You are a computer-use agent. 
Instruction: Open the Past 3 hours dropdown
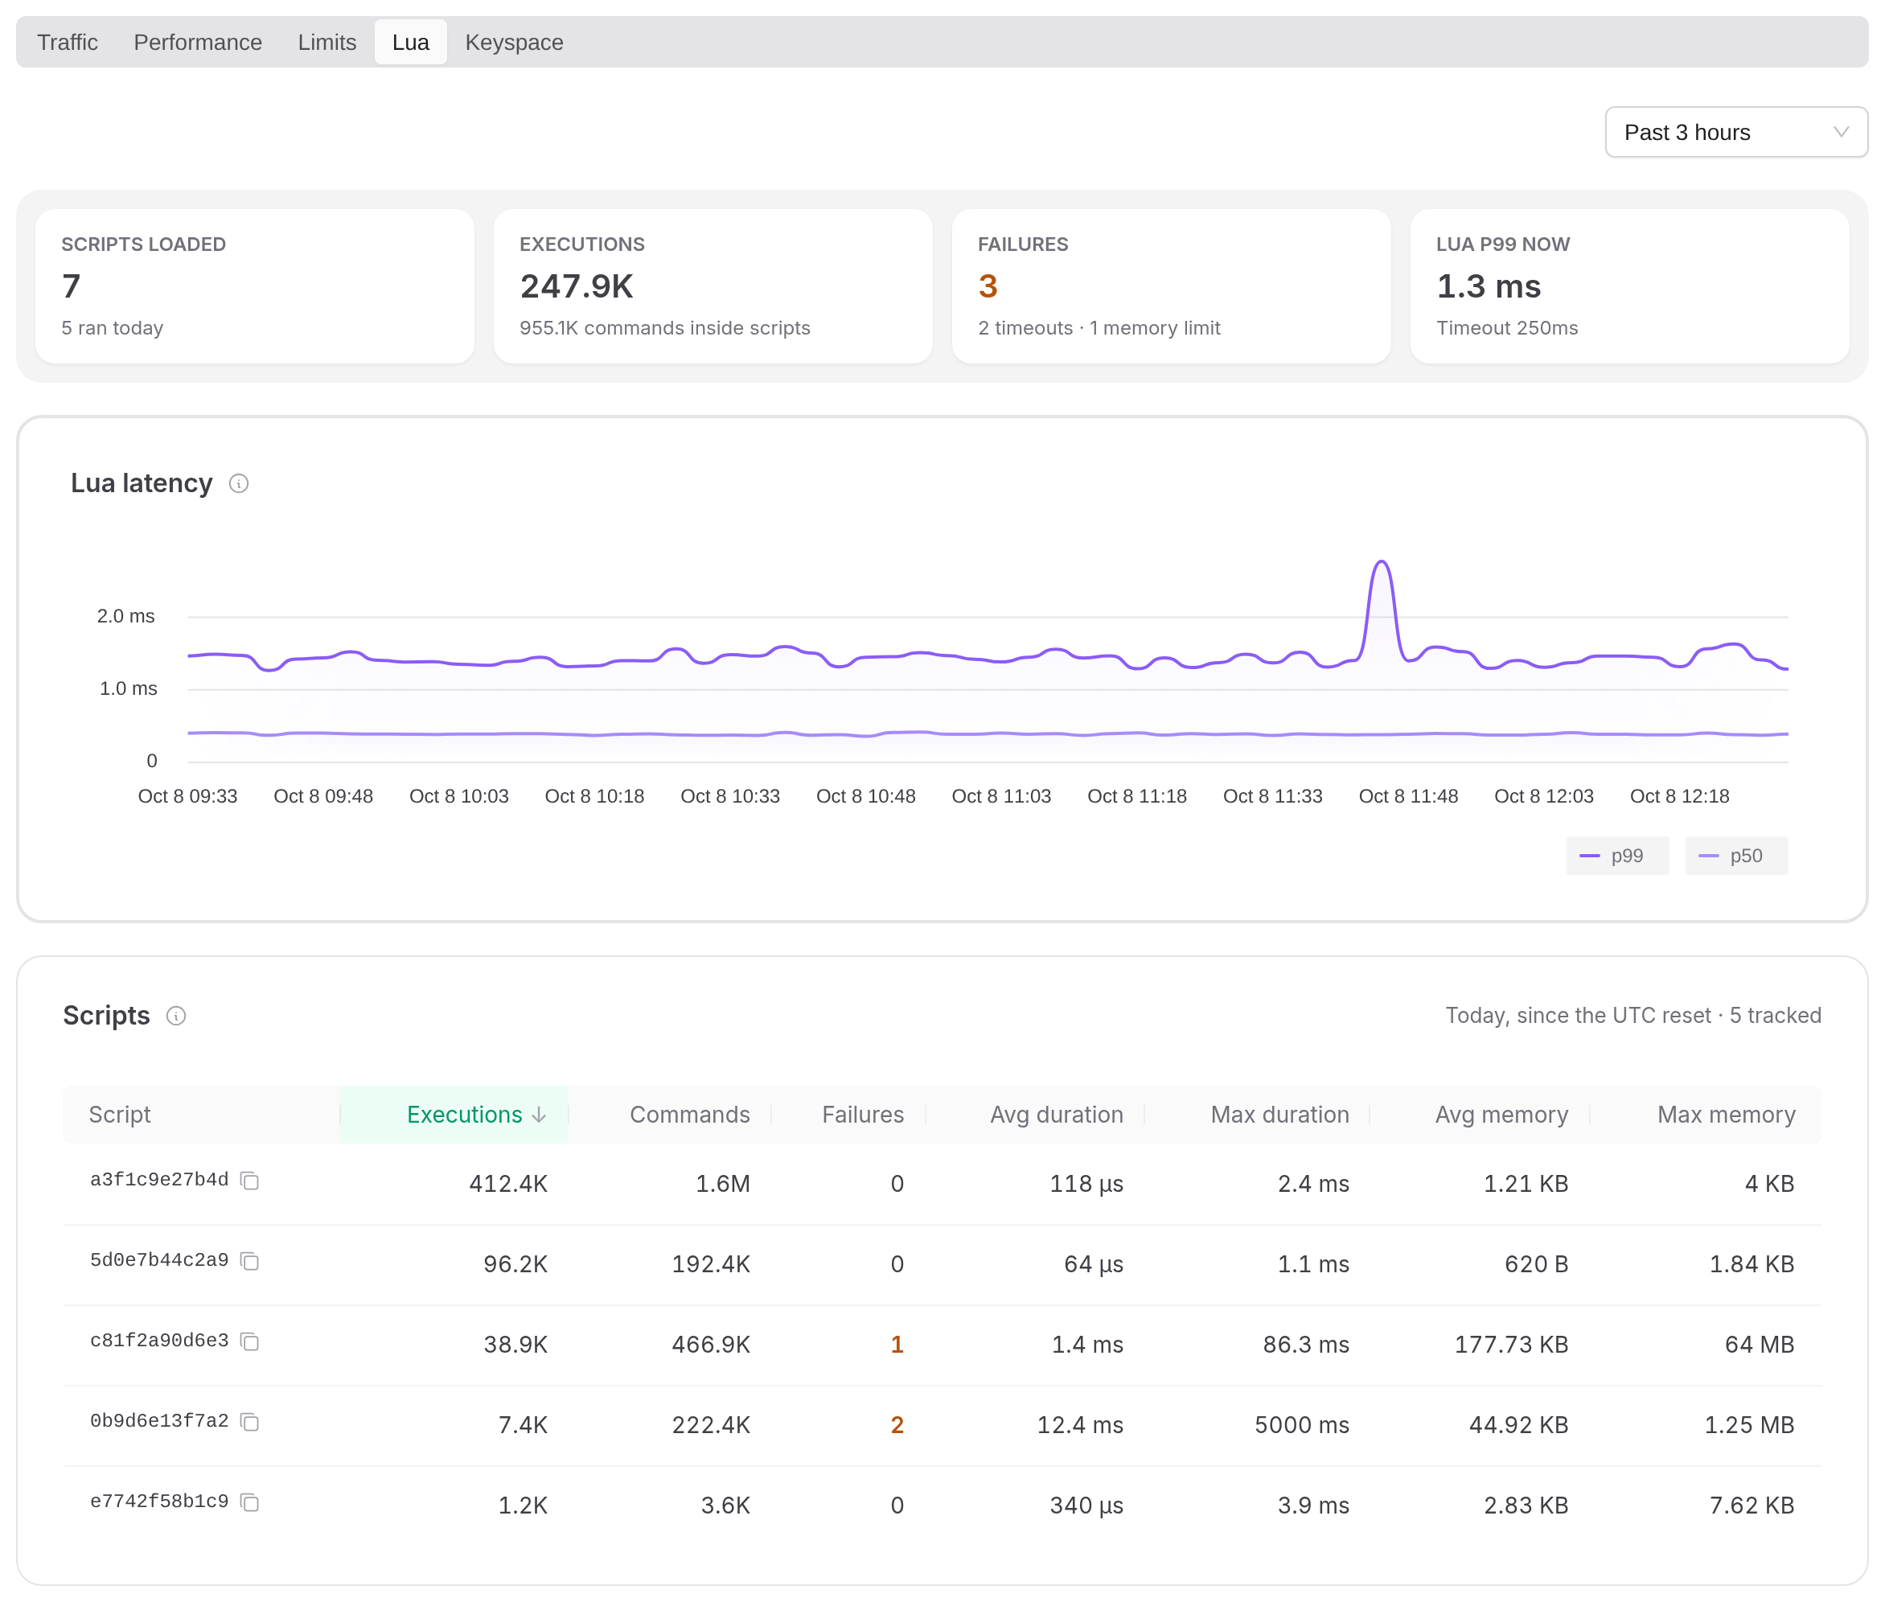tap(1735, 133)
